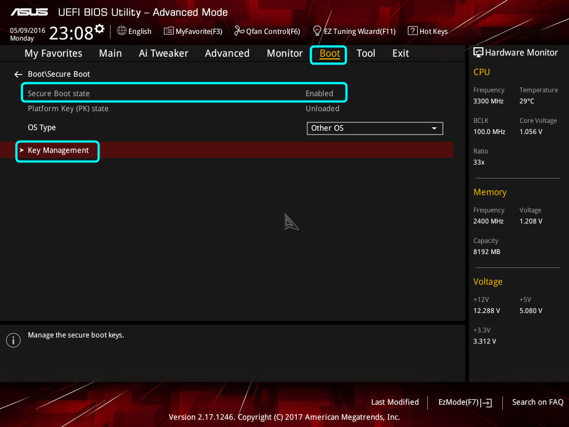Open Hot Keys question mark icon
The width and height of the screenshot is (569, 427).
[413, 31]
